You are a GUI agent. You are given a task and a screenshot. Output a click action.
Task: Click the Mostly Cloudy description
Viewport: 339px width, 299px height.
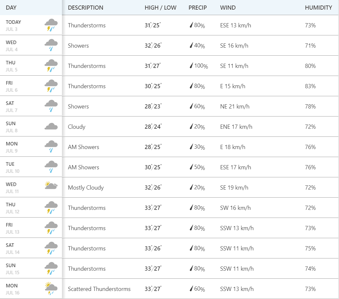86,187
